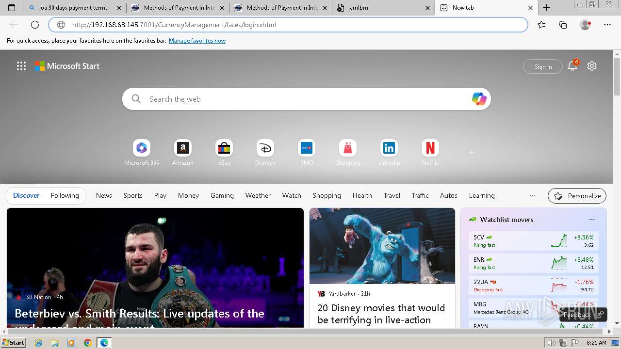This screenshot has width=621, height=349.
Task: Open the Health category
Action: click(362, 196)
